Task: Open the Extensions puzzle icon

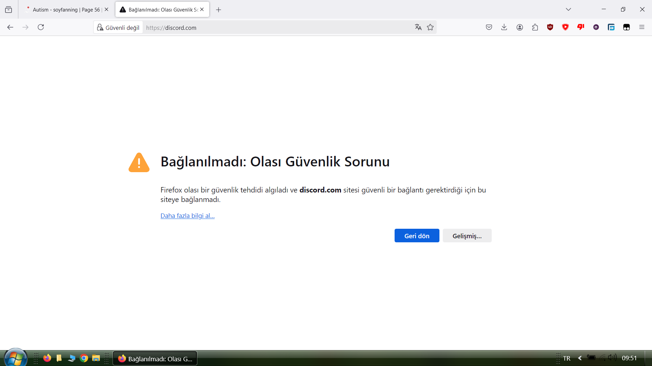Action: (x=535, y=27)
